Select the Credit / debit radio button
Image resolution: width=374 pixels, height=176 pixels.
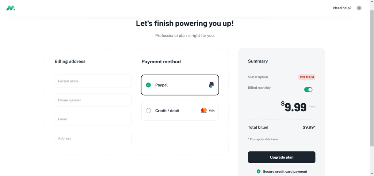pyautogui.click(x=148, y=111)
